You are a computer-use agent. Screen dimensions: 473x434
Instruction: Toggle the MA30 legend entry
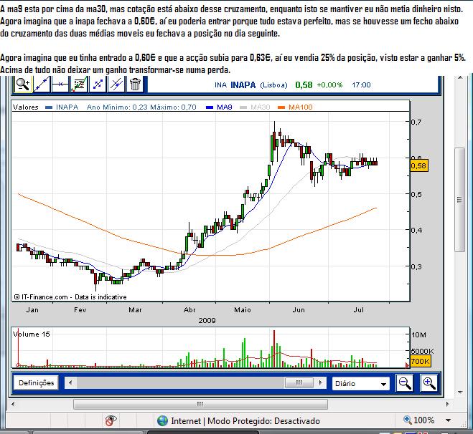tap(255, 107)
